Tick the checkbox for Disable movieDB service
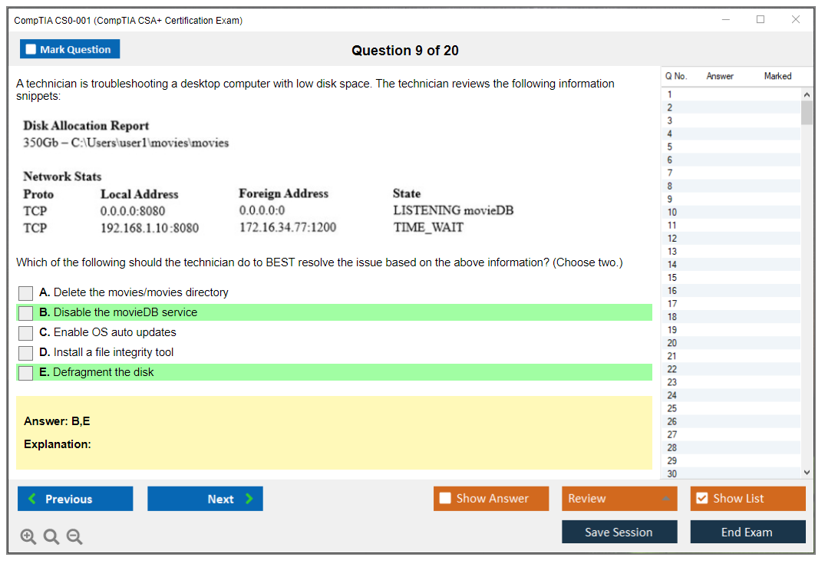 26,313
